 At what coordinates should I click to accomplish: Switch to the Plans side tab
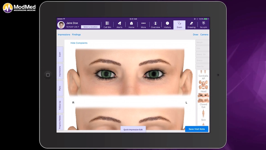[60, 88]
